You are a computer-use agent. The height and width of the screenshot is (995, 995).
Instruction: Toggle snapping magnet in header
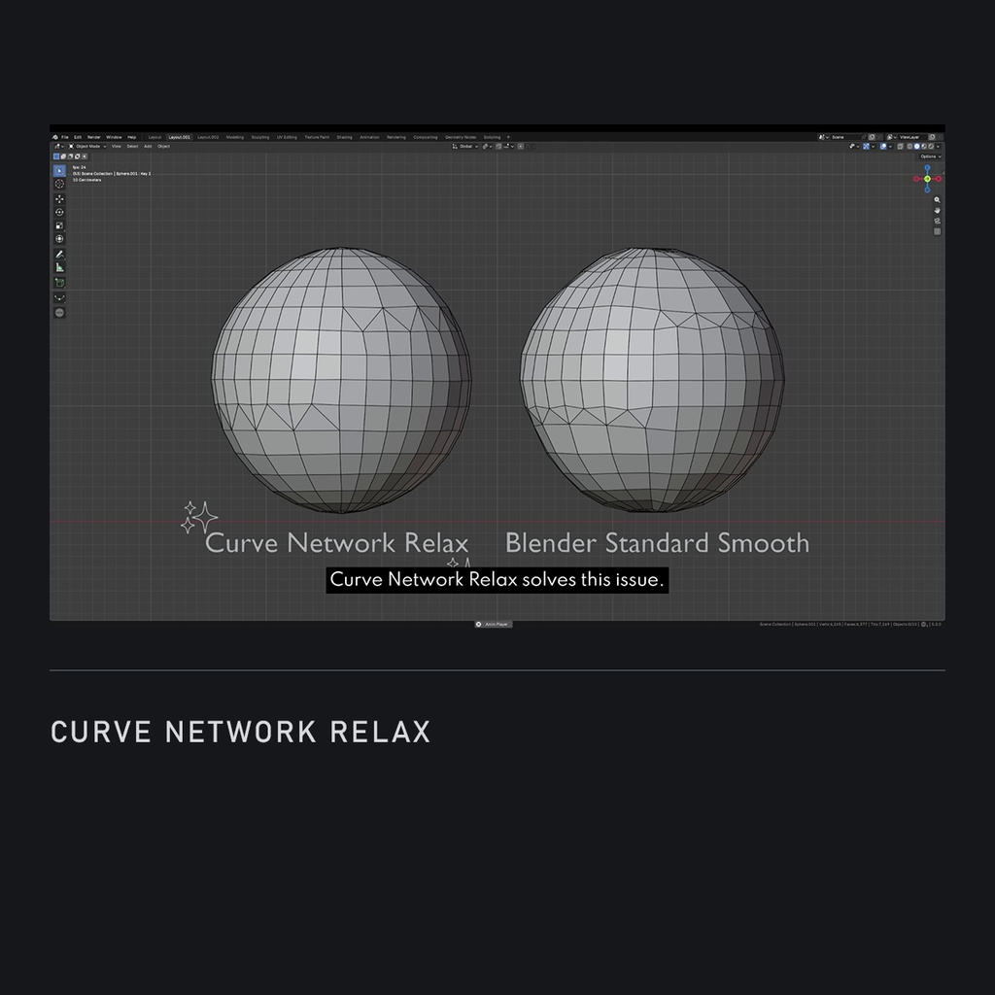point(498,147)
